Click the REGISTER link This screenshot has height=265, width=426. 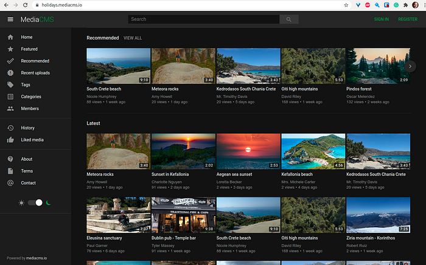408,19
